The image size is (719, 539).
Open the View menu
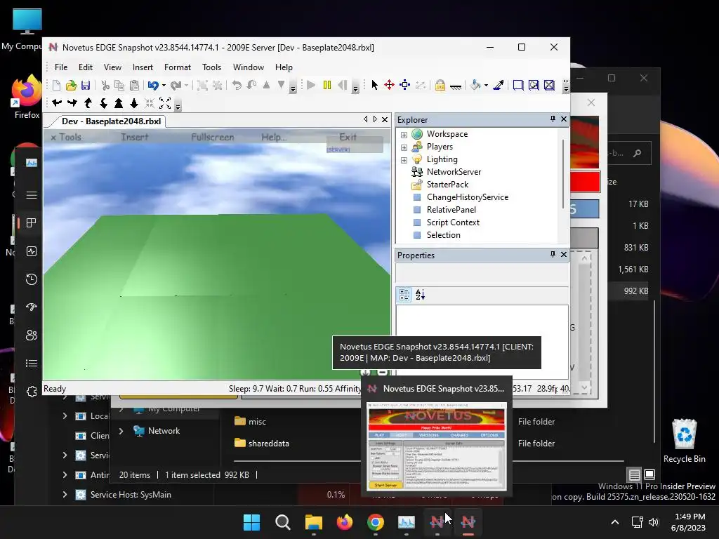pyautogui.click(x=112, y=67)
